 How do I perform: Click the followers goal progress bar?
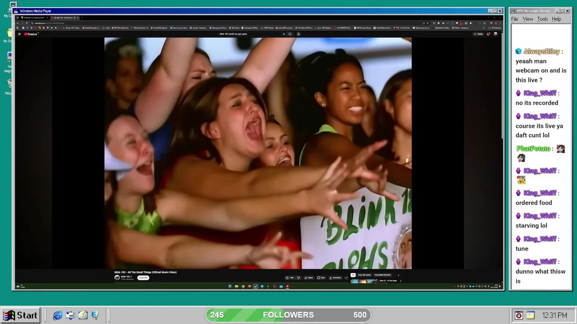(x=288, y=315)
